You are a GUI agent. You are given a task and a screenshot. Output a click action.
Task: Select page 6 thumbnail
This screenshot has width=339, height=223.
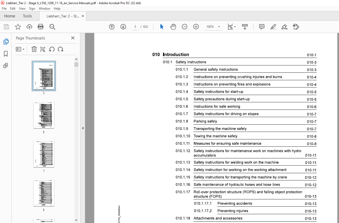[44, 115]
